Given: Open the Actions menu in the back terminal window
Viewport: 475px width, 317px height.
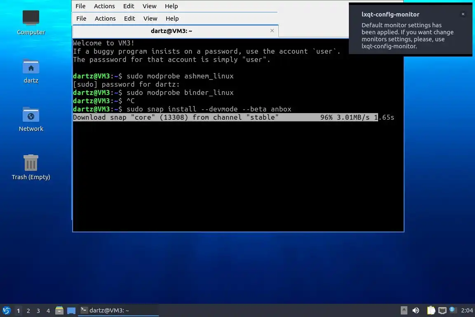Looking at the screenshot, I should click(104, 6).
